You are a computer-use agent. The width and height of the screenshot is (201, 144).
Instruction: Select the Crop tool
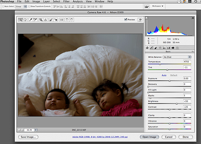click(x=41, y=20)
